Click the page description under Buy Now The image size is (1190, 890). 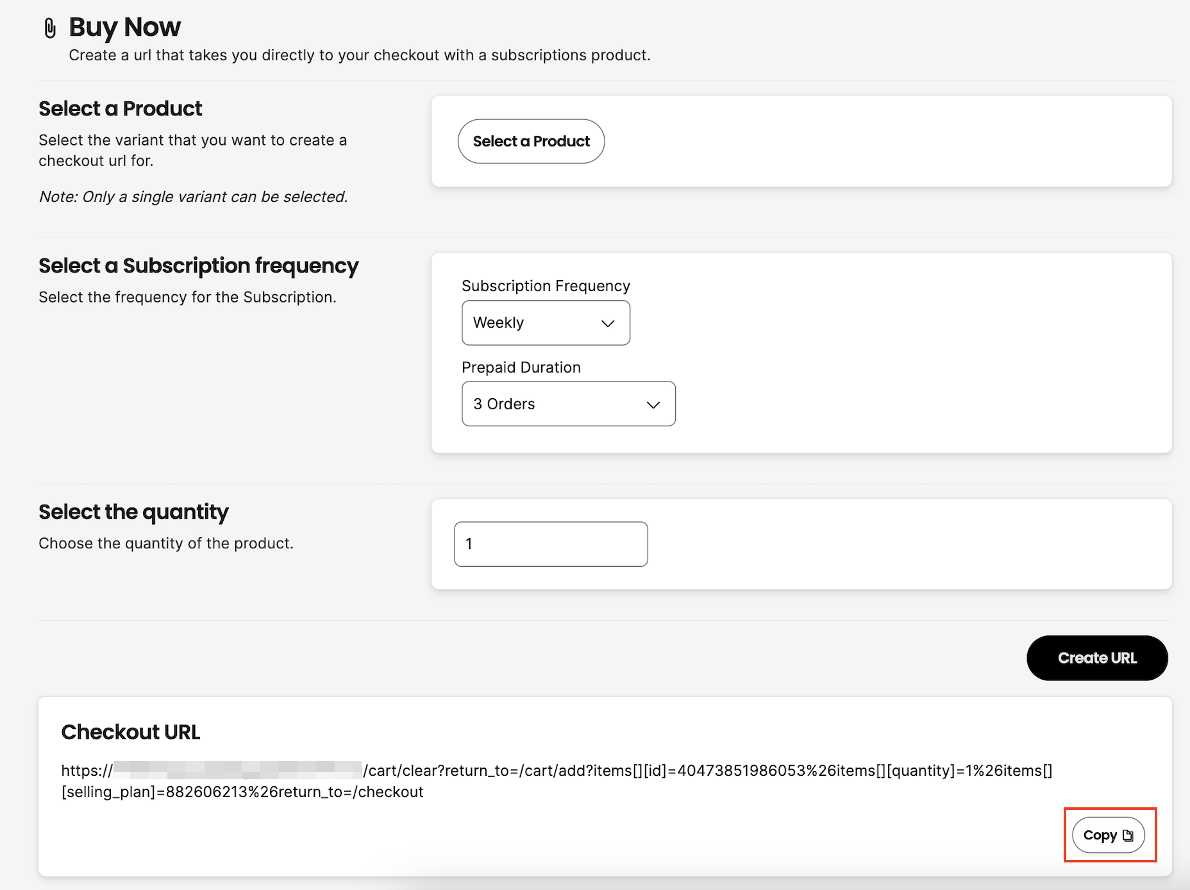[x=360, y=55]
